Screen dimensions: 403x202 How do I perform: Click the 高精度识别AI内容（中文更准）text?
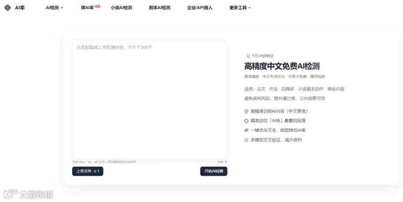click(x=279, y=111)
